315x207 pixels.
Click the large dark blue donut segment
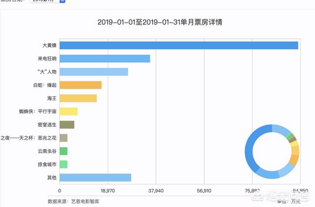click(x=250, y=148)
